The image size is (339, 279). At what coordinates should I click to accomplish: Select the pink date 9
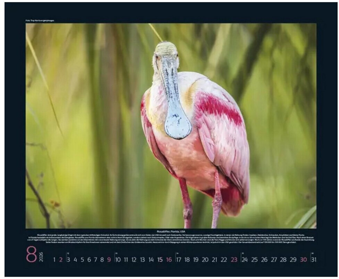click(109, 260)
